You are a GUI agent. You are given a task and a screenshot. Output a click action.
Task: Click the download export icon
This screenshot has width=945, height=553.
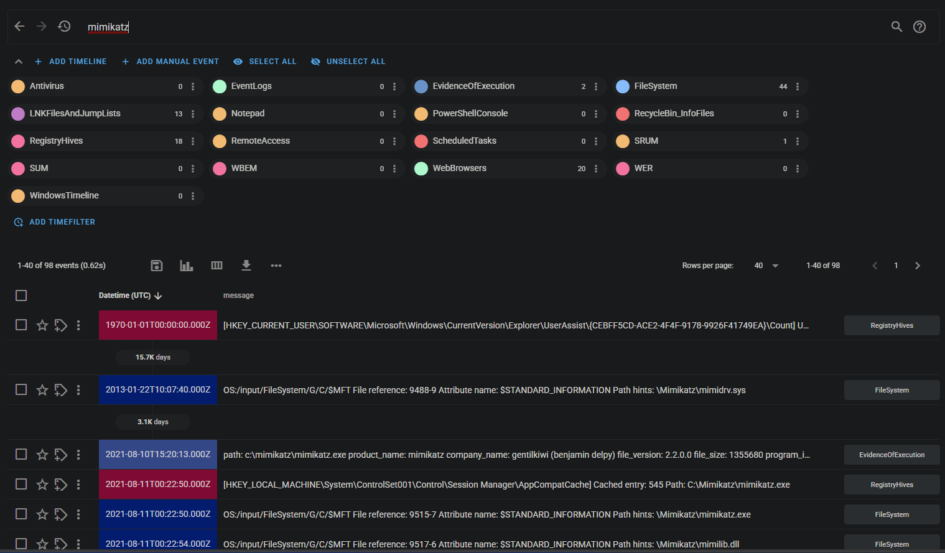pos(246,266)
